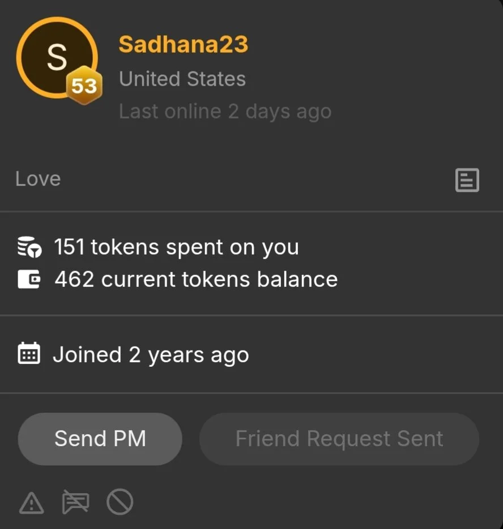Click the report user warning triangle icon
The image size is (503, 529).
[x=32, y=502]
